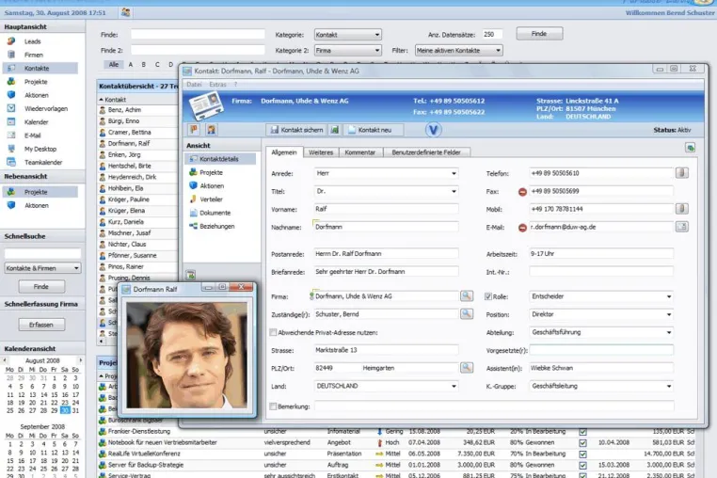Screen dimensions: 717x478
Task: Click the Erfassen button
Action: coord(41,325)
